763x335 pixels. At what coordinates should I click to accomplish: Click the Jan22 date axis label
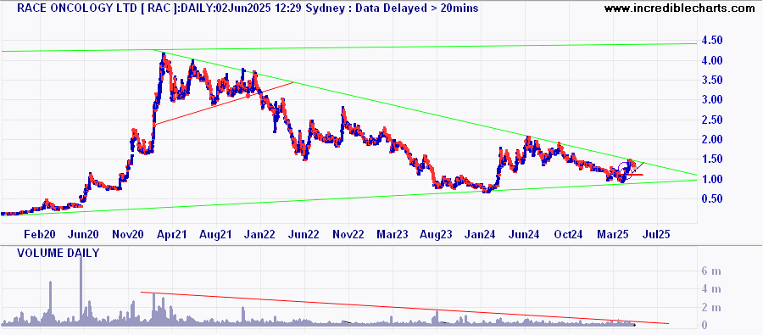pyautogui.click(x=260, y=234)
